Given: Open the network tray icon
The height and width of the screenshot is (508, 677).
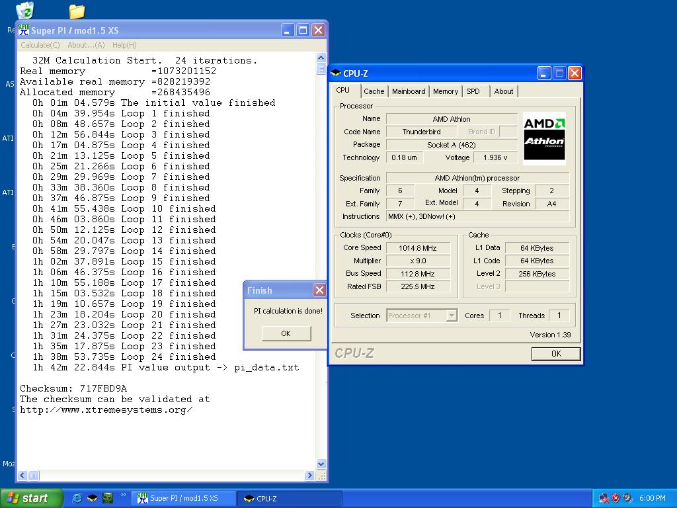Looking at the screenshot, I should coord(604,498).
